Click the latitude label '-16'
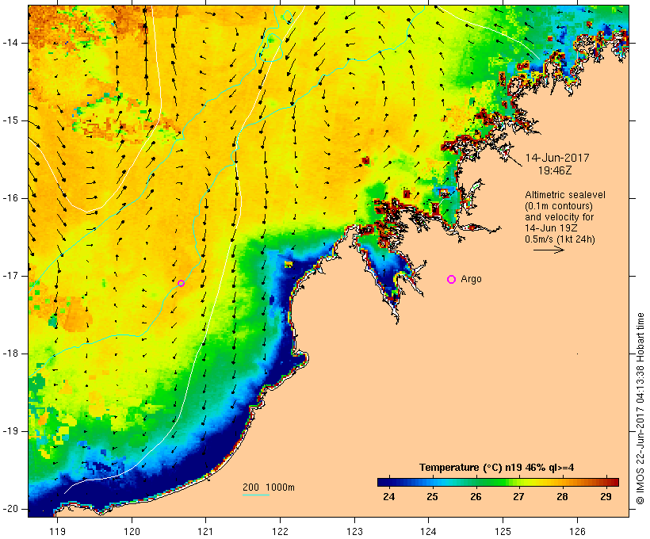Screen dimensions: 650x539 point(10,198)
